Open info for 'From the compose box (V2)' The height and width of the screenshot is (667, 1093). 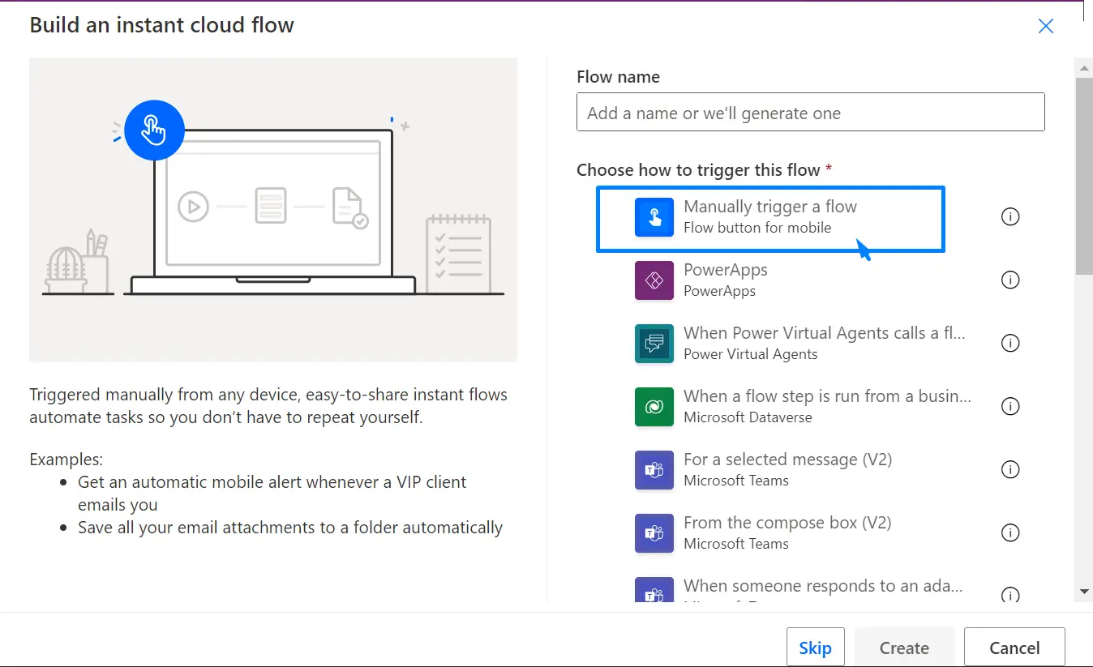[x=1010, y=533]
